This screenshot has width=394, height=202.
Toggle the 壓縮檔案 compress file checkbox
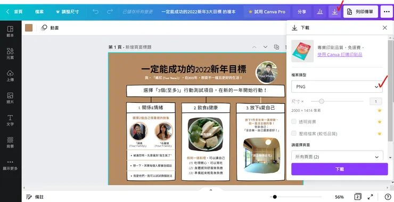[x=294, y=133]
